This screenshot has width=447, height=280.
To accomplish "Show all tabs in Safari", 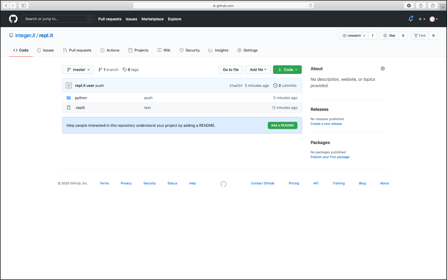I will [433, 5].
